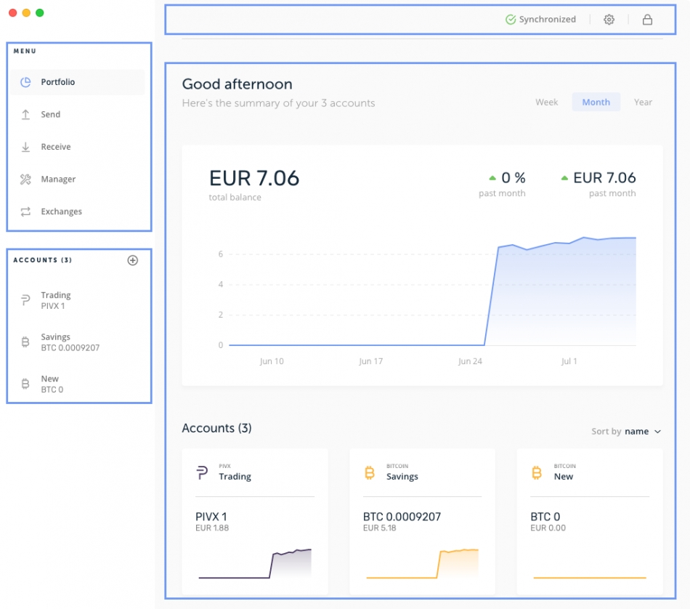
Task: Open the Manager tools icon
Action: pos(25,180)
